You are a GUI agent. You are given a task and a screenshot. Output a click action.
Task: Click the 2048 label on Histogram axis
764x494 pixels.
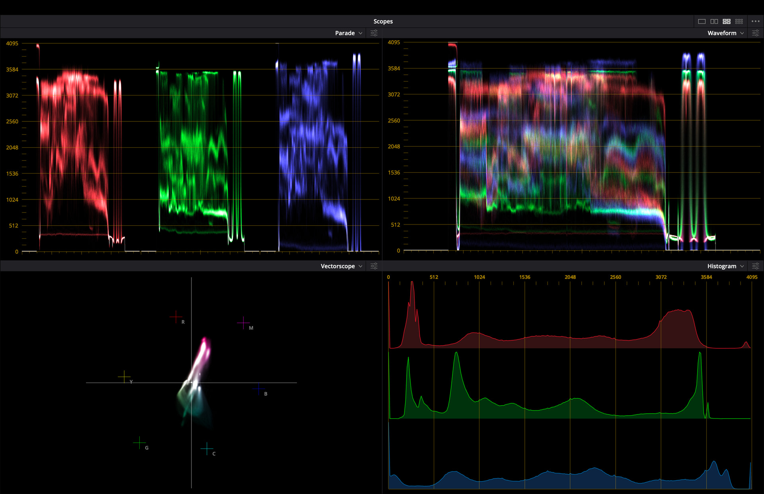(x=570, y=277)
